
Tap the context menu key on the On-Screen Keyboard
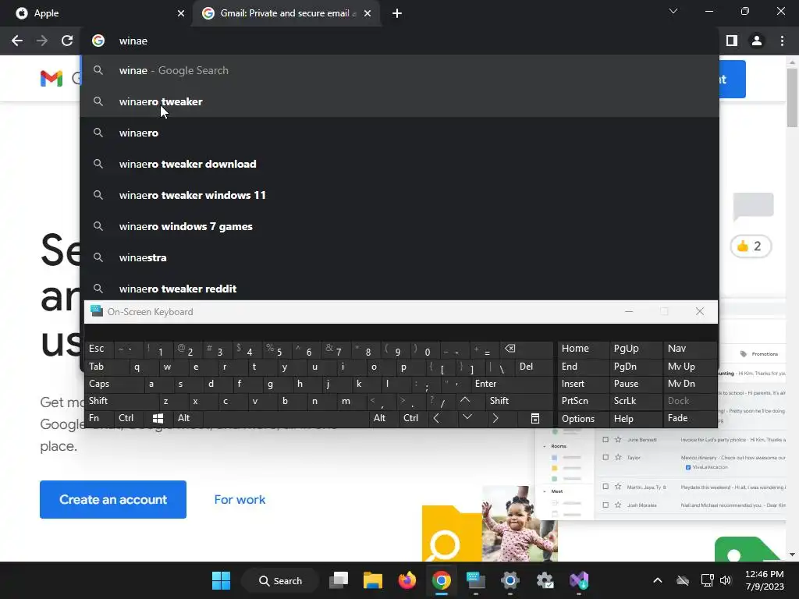[535, 418]
